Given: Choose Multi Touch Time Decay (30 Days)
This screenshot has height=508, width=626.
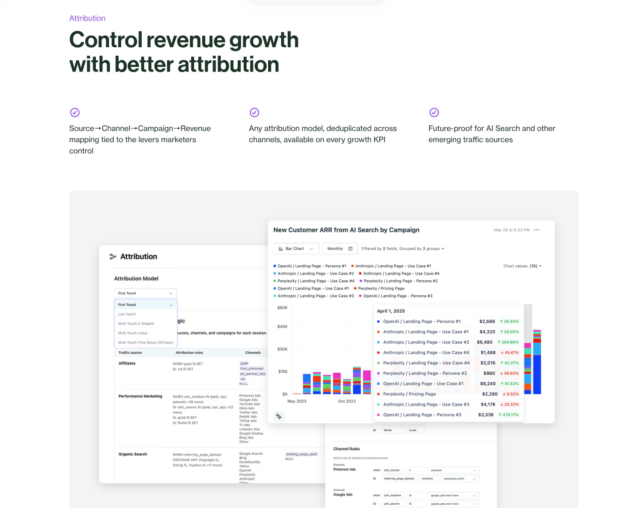Looking at the screenshot, I should [x=146, y=342].
